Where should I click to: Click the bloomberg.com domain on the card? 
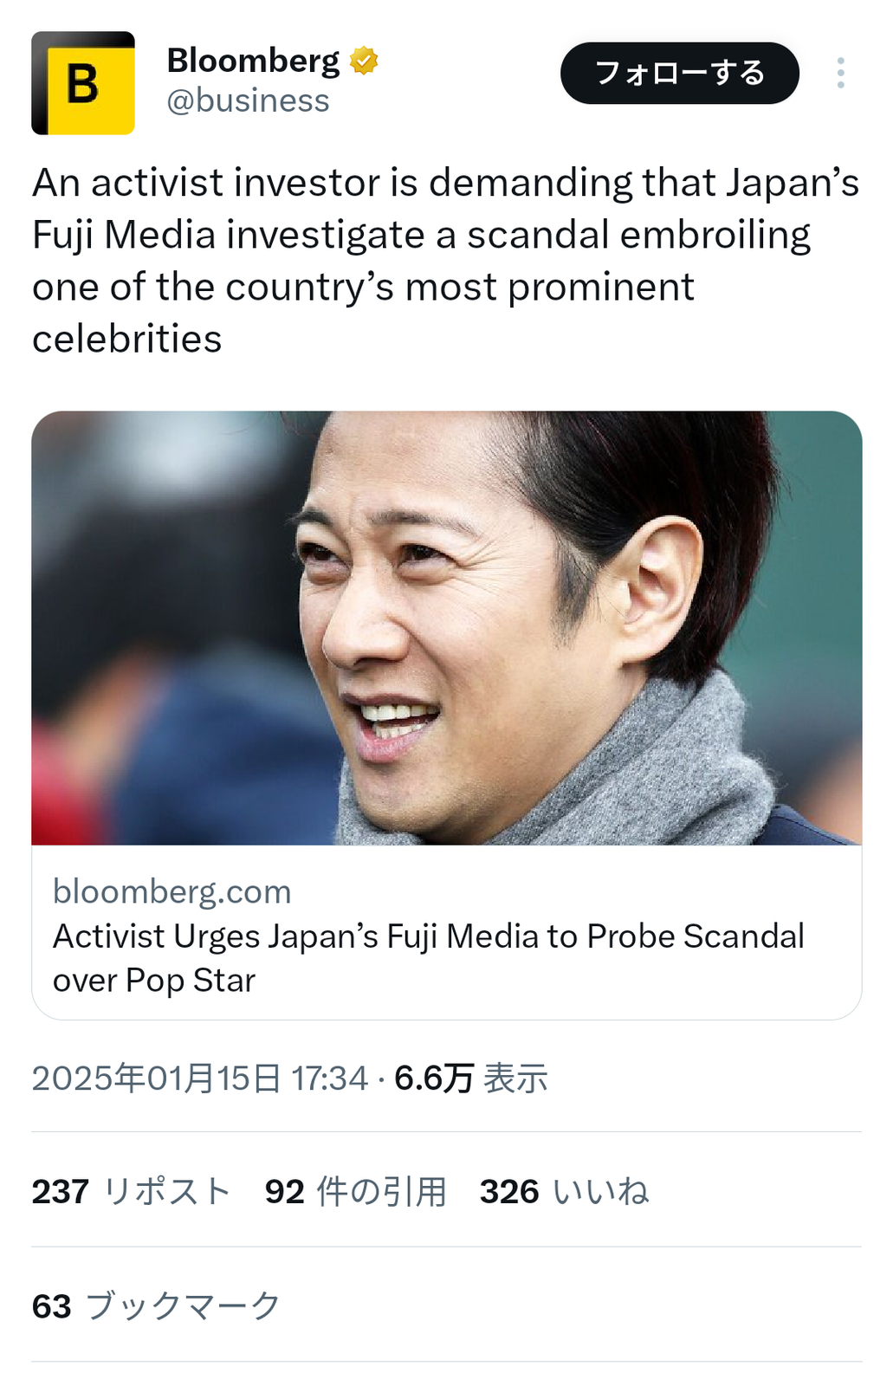pos(172,891)
